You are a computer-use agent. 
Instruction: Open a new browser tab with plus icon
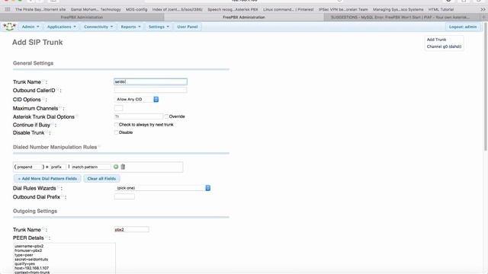(x=483, y=18)
